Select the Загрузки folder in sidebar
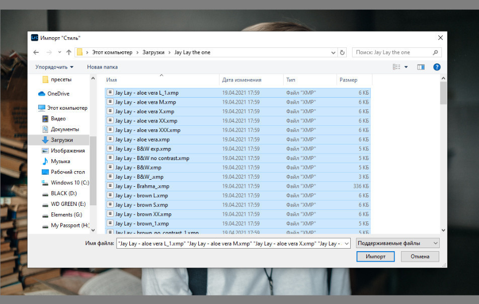 pyautogui.click(x=61, y=140)
